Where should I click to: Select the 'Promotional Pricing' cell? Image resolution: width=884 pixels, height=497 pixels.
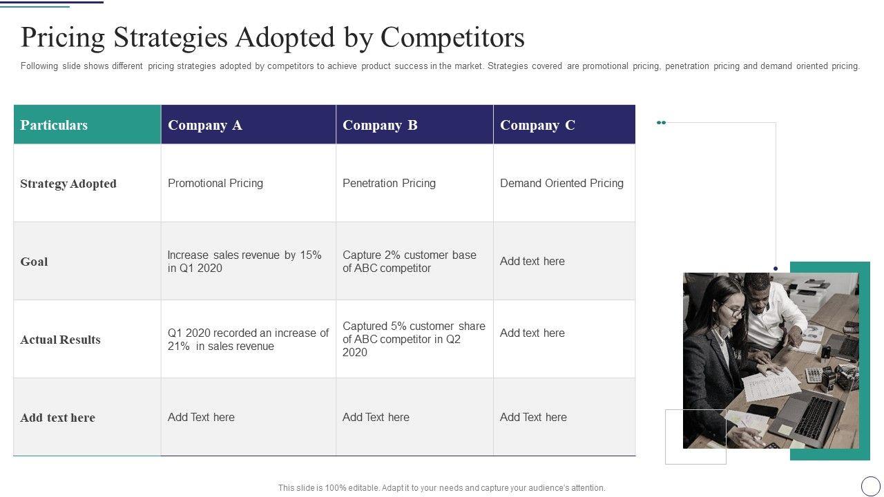pyautogui.click(x=215, y=183)
